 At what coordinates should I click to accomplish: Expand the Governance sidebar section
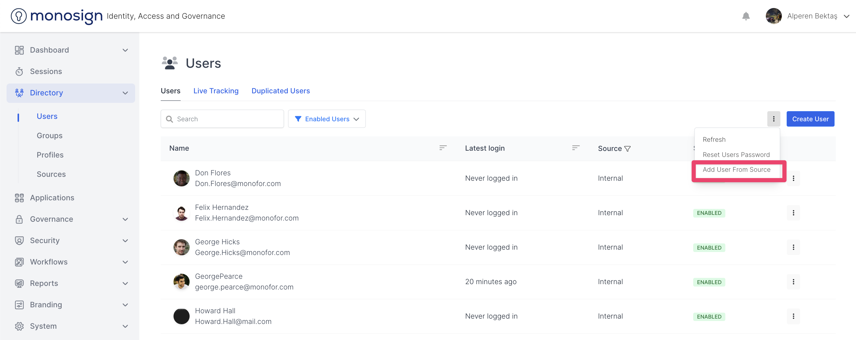click(x=125, y=219)
